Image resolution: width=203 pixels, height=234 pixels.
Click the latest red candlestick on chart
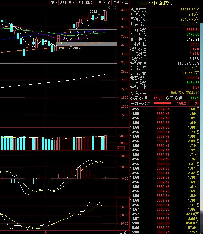coord(105,16)
